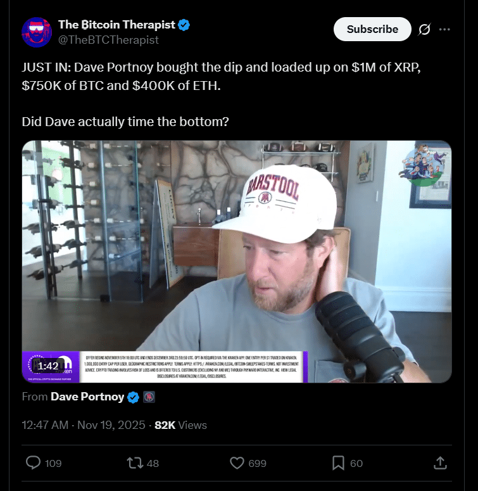Like the post with the heart icon
The height and width of the screenshot is (491, 478).
click(x=237, y=463)
